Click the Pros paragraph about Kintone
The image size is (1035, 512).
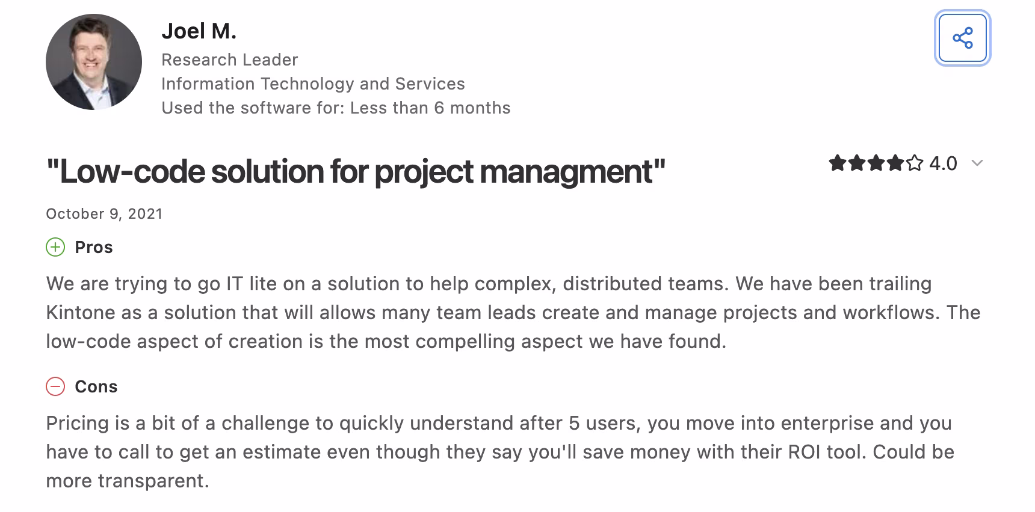(x=513, y=312)
